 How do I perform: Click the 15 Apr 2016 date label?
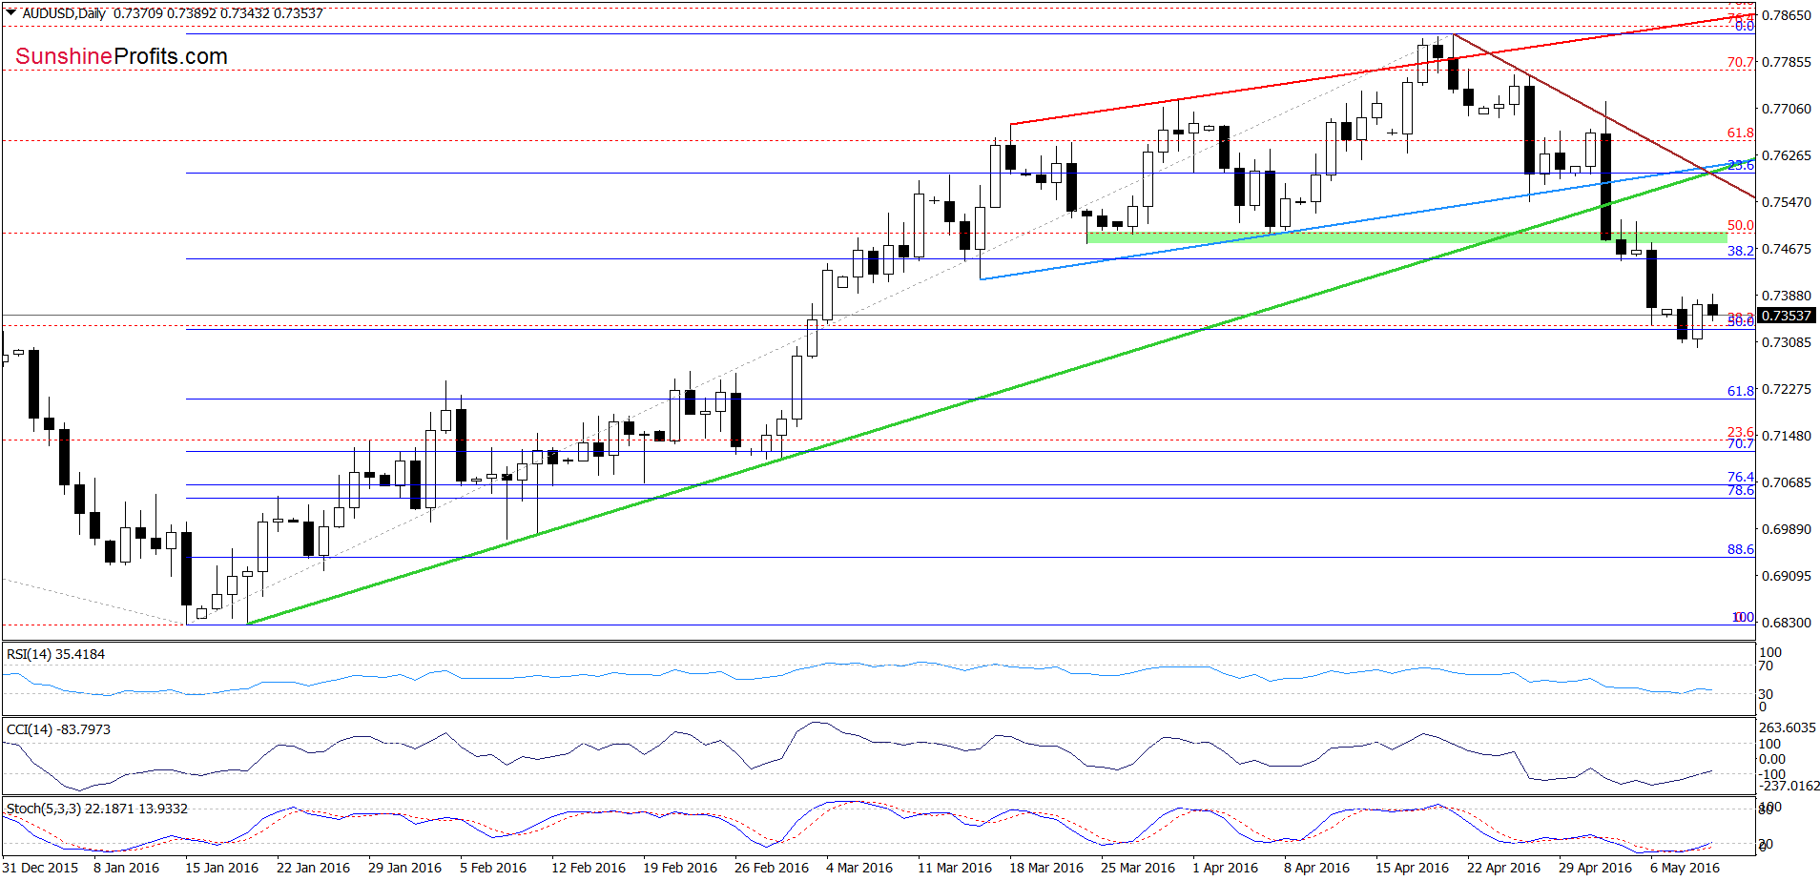coord(1412,868)
